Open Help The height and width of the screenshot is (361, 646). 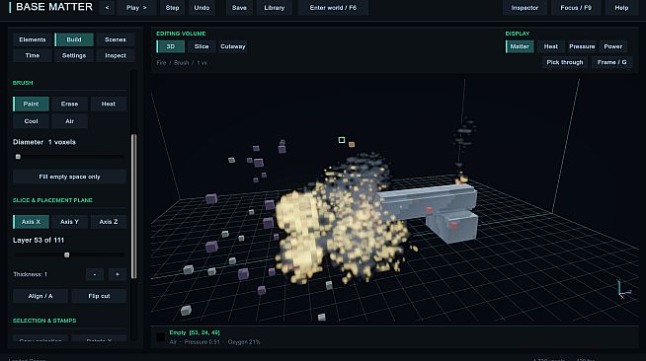pyautogui.click(x=621, y=8)
